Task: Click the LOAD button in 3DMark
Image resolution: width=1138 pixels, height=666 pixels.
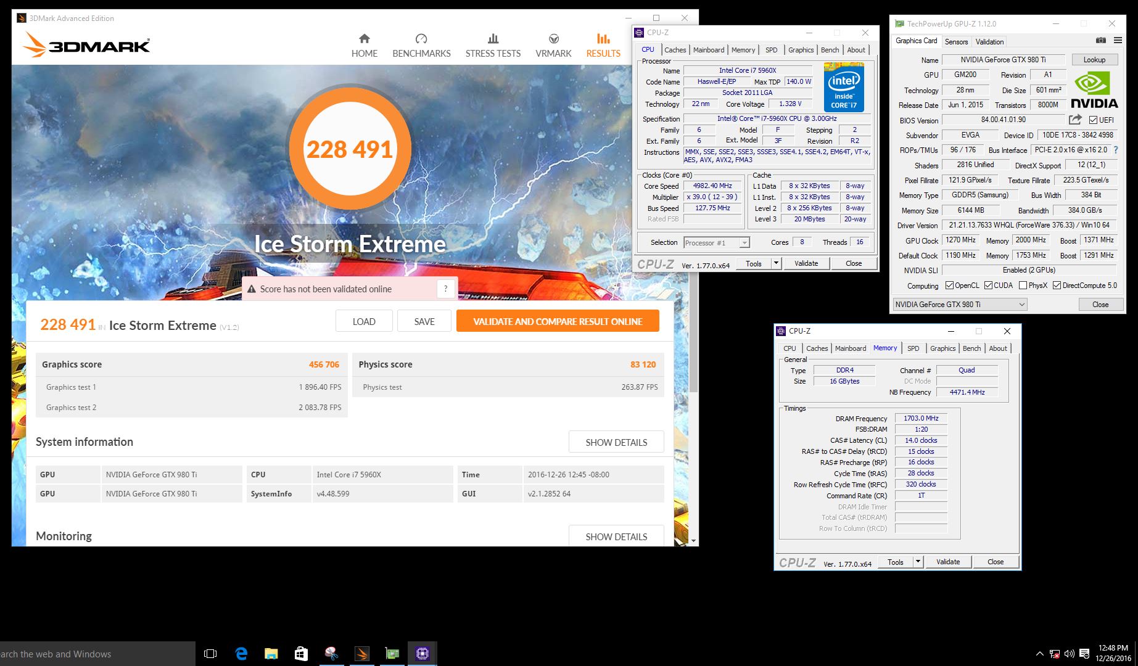Action: 364,321
